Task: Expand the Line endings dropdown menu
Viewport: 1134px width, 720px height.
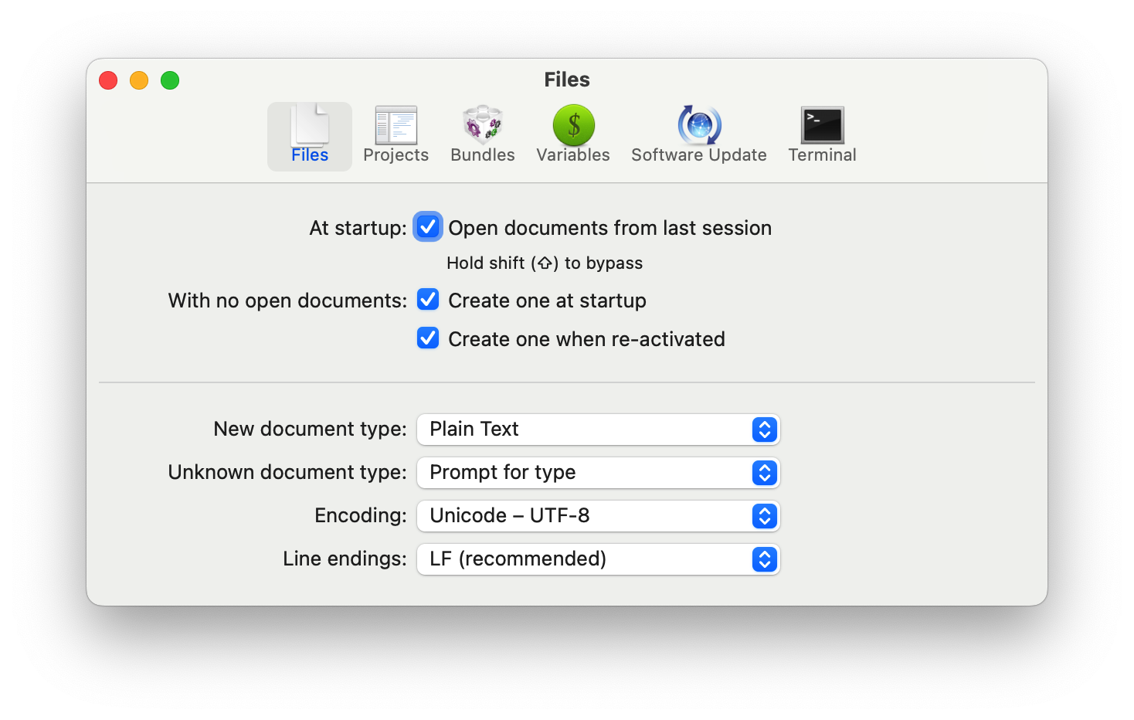Action: 598,559
